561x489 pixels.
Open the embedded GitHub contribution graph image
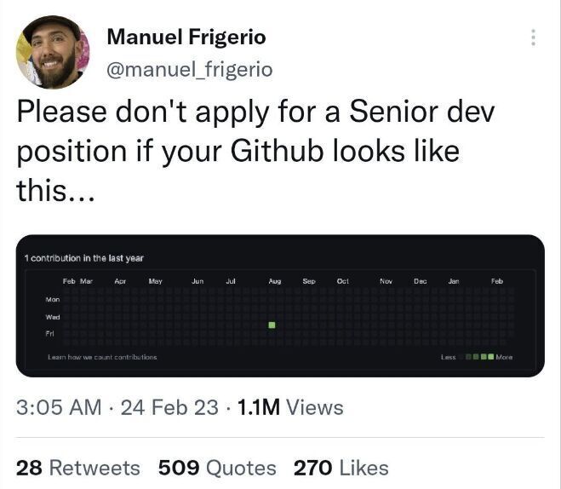[280, 305]
